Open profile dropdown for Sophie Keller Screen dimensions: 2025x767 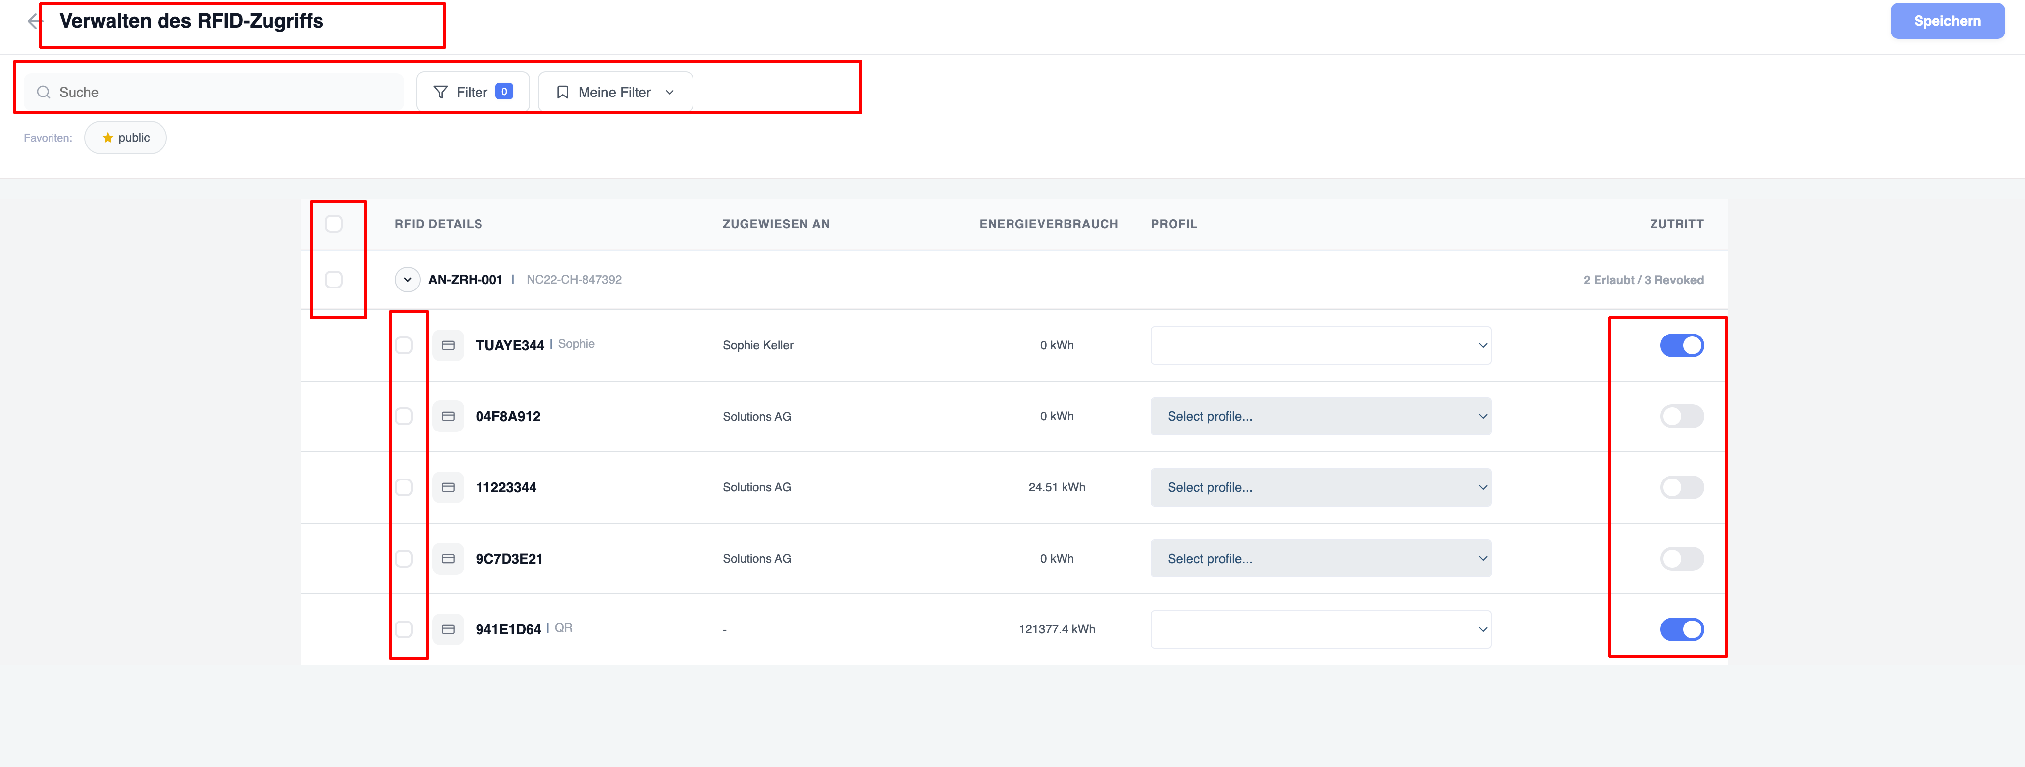coord(1321,345)
